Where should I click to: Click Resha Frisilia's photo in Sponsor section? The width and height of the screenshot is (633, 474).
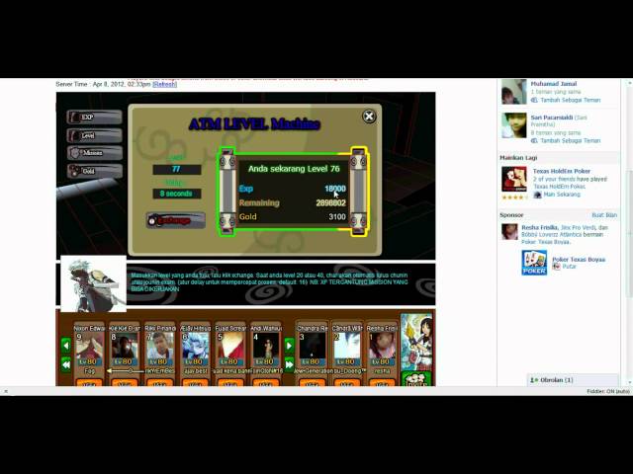509,232
